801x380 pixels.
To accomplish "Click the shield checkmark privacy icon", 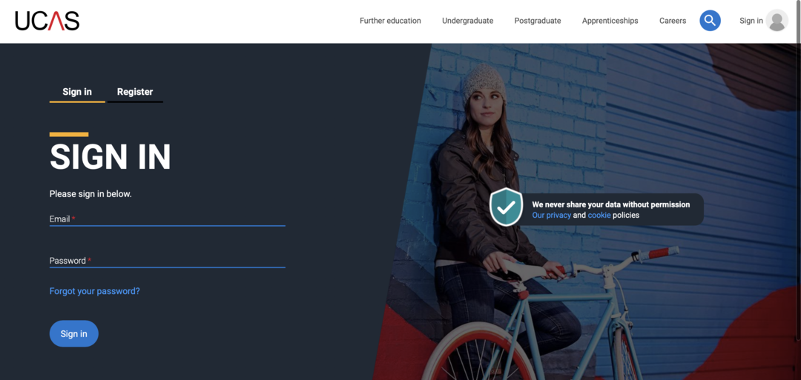I will [x=506, y=207].
